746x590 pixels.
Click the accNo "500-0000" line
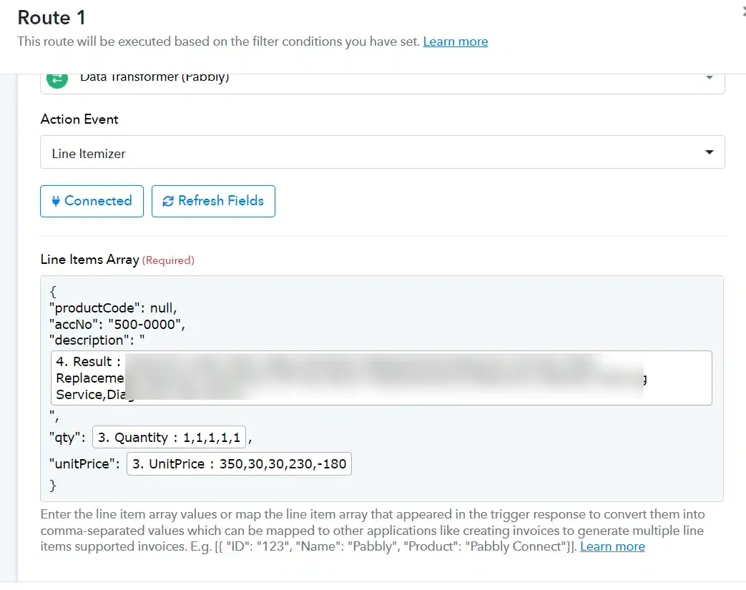(x=117, y=324)
